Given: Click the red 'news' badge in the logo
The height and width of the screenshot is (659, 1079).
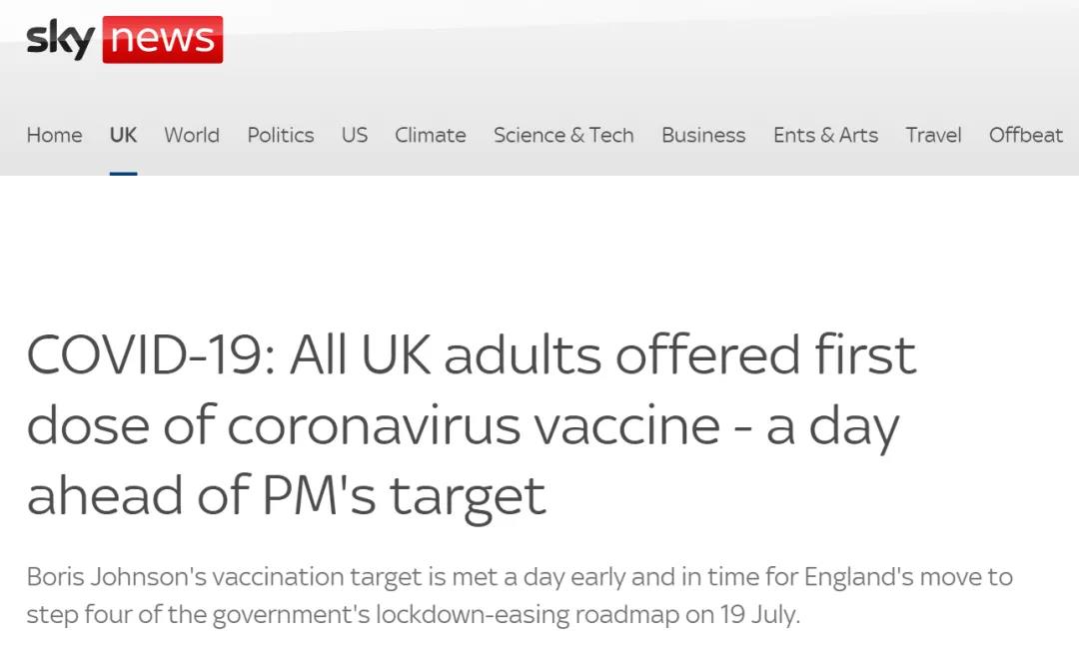Looking at the screenshot, I should click(x=162, y=40).
